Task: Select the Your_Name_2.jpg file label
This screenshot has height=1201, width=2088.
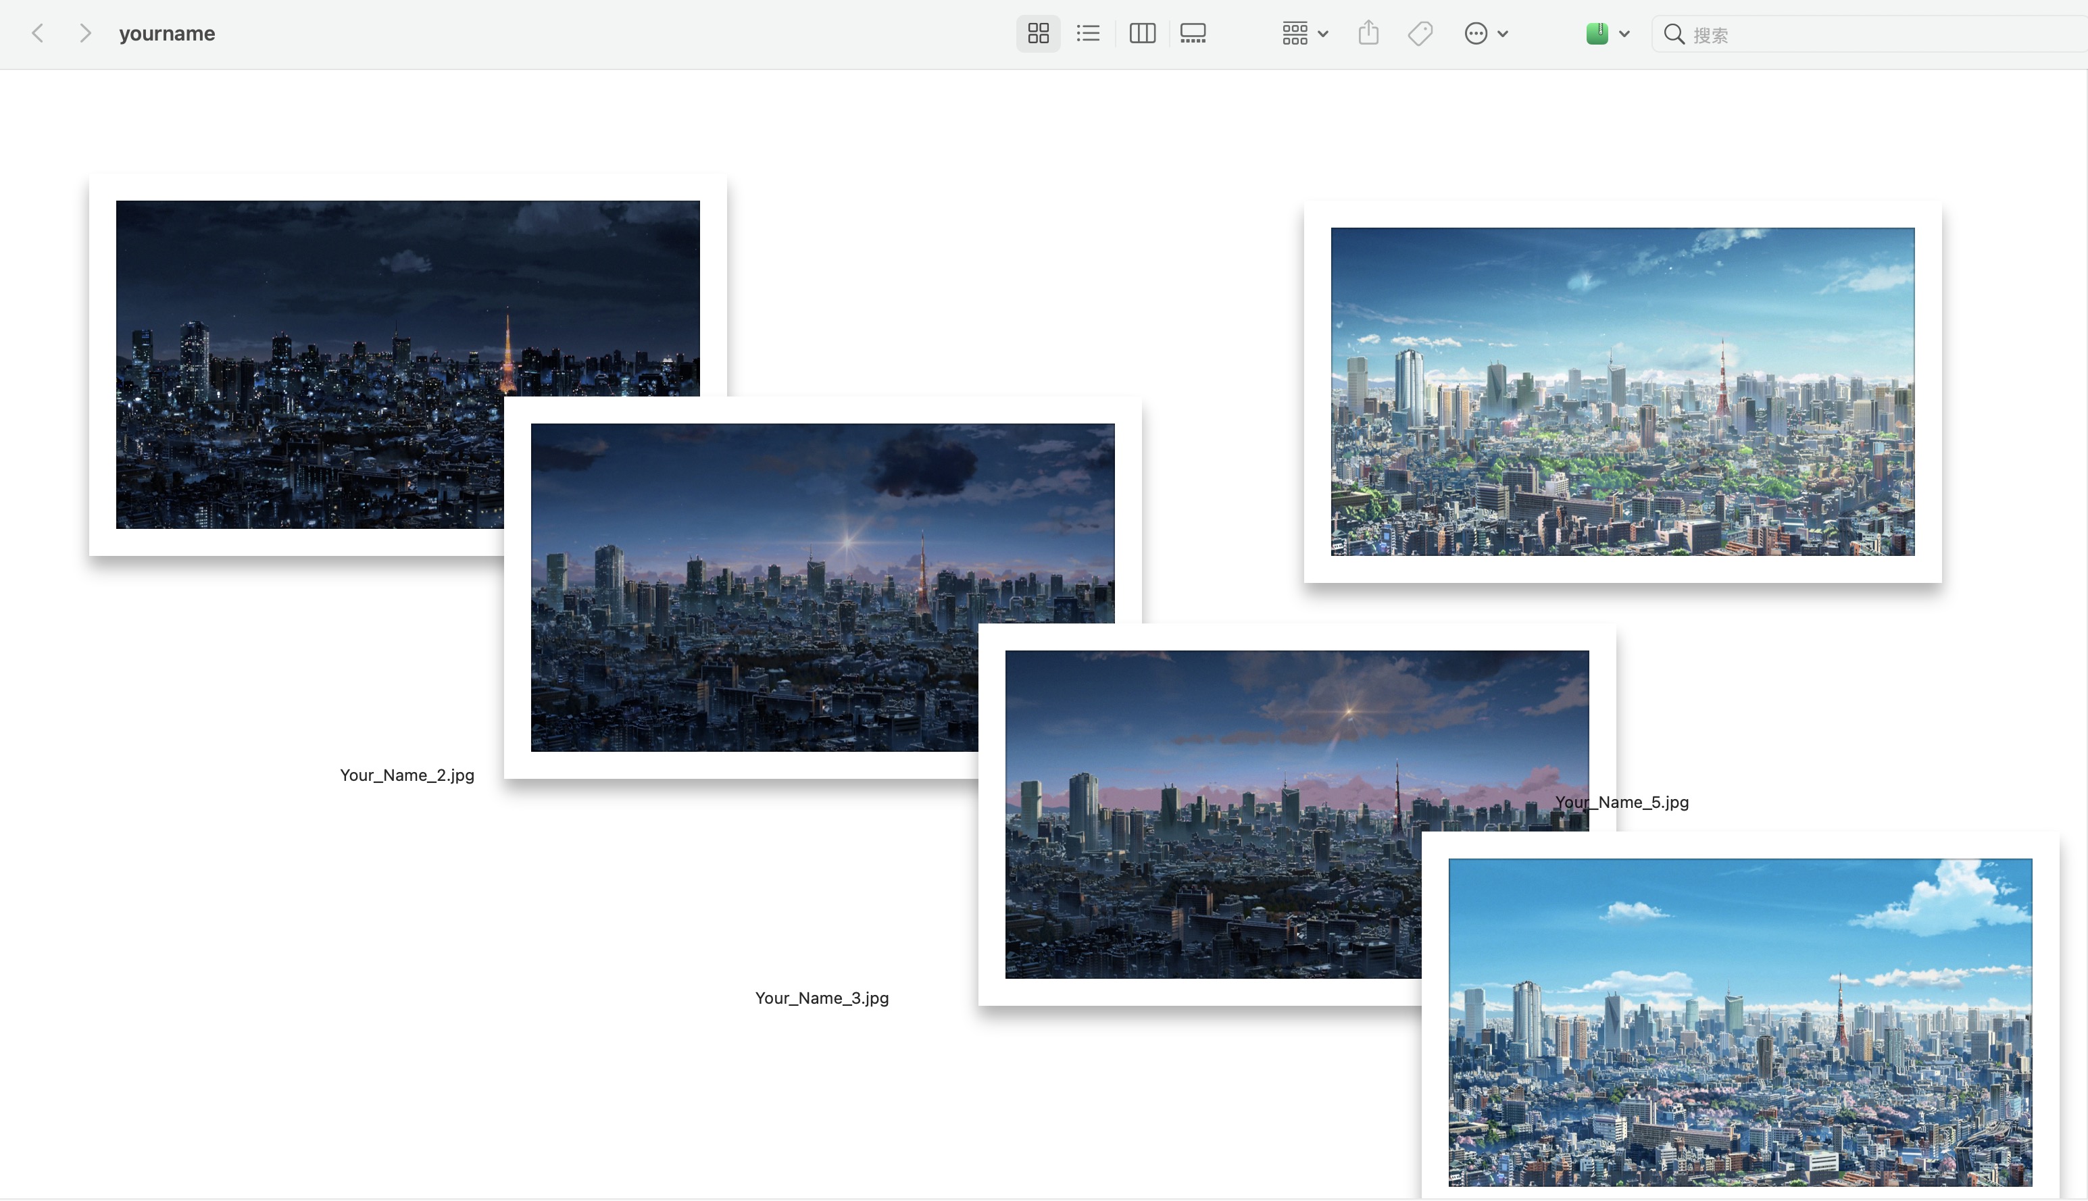Action: coord(407,775)
